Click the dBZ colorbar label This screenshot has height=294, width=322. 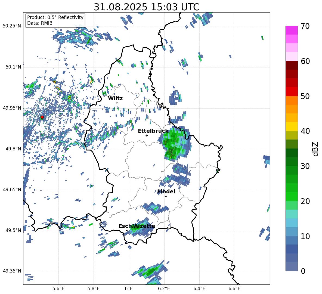point(315,149)
